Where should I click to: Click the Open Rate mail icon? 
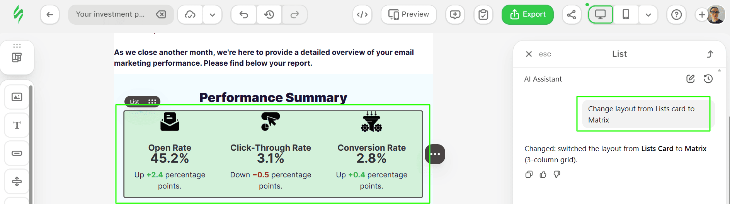click(170, 122)
